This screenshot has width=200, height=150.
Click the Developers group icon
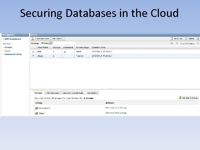(37, 108)
